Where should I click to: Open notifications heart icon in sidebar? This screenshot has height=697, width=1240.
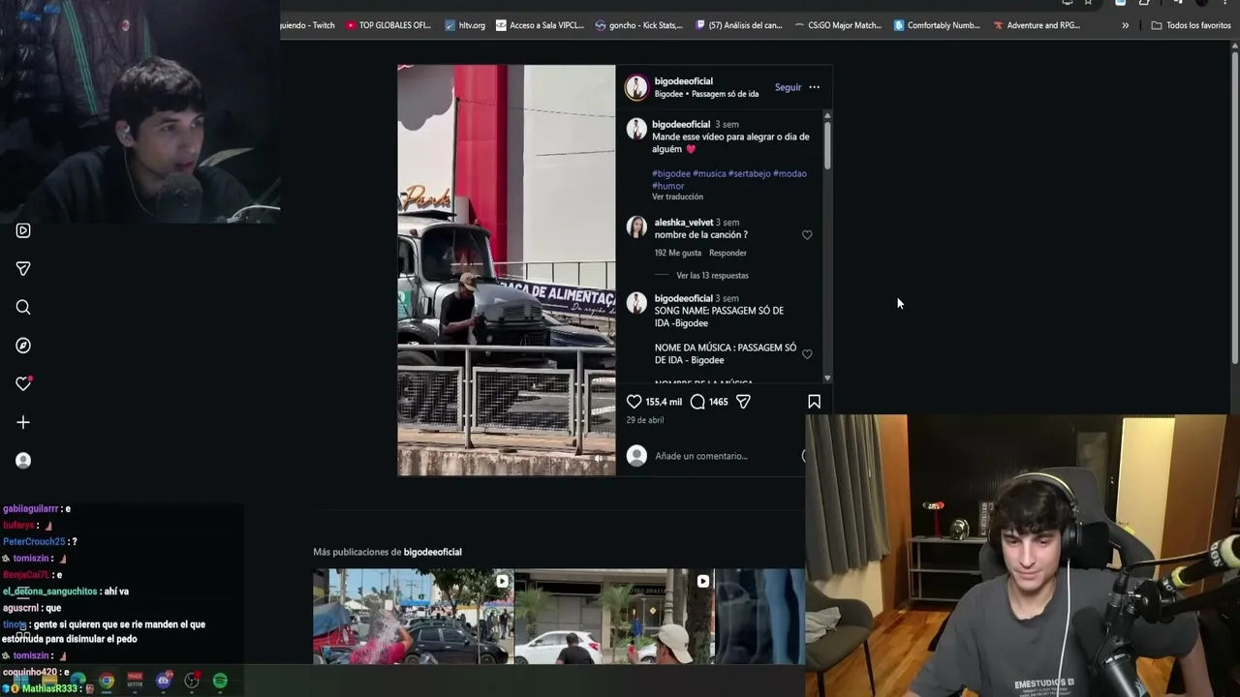tap(23, 383)
